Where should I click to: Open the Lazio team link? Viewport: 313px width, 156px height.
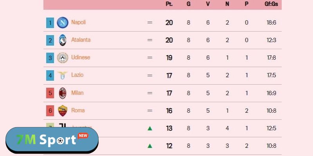(77, 75)
